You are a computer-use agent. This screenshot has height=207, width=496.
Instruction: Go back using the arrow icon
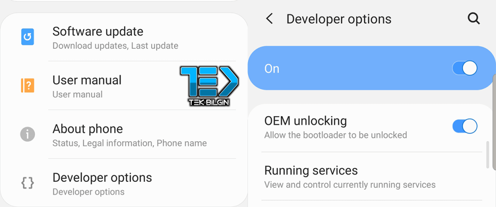(x=269, y=19)
